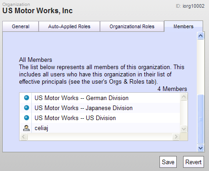Revert the organization changes

coord(194,162)
